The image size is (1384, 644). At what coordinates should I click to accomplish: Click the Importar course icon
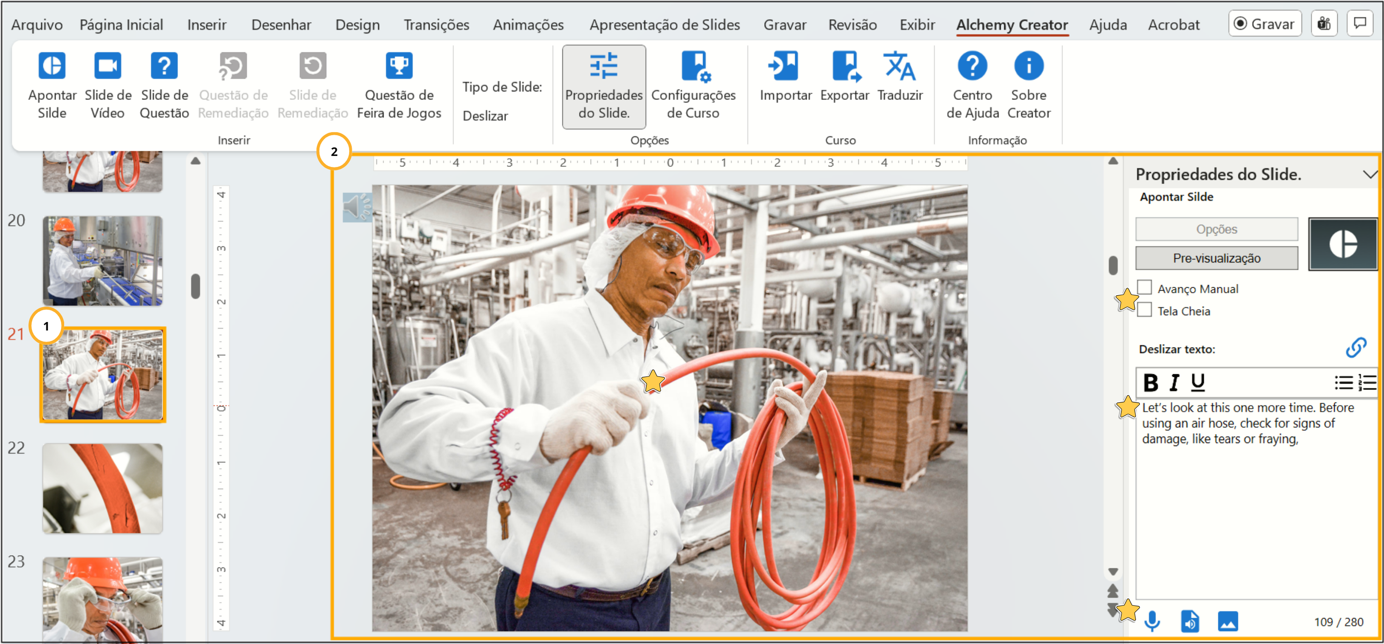784,66
